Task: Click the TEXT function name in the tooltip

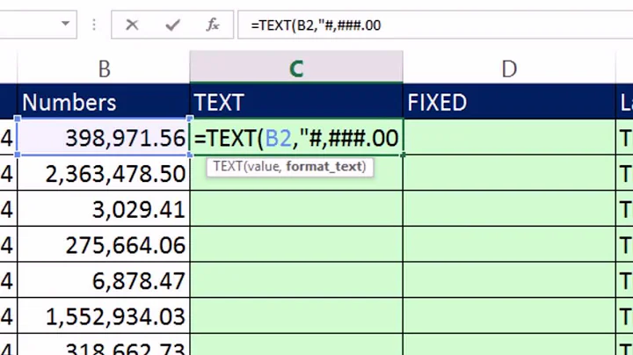Action: tap(227, 166)
